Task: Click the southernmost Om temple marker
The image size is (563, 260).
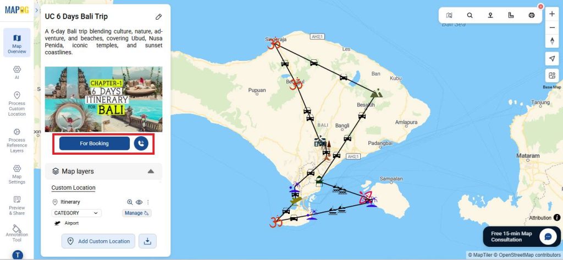Action: (x=275, y=222)
